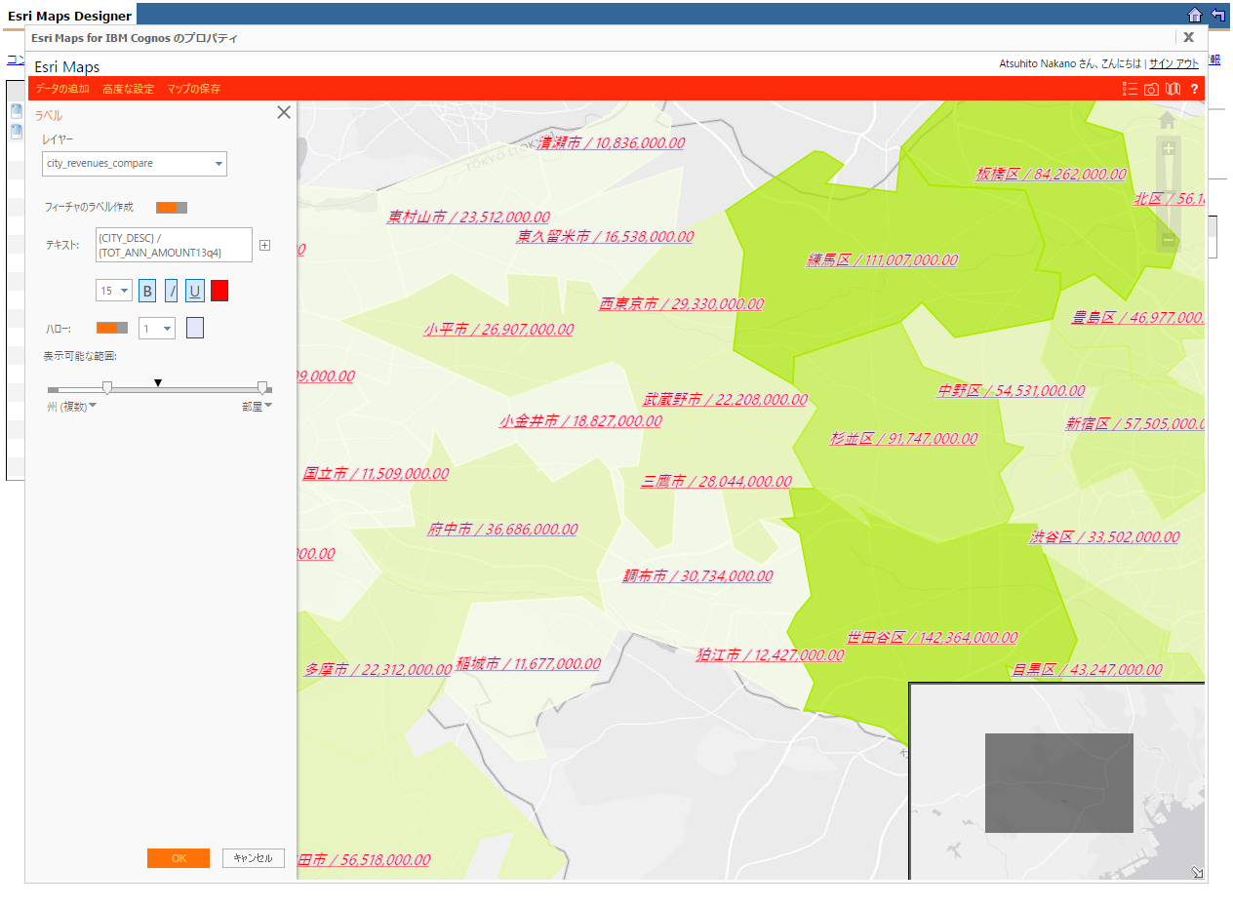Open help with the question mark icon
1233x908 pixels.
tap(1194, 89)
